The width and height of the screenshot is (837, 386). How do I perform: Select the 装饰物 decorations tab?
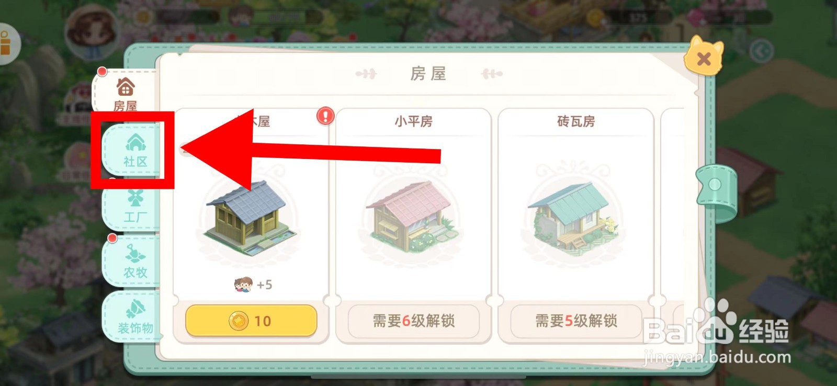tap(135, 315)
